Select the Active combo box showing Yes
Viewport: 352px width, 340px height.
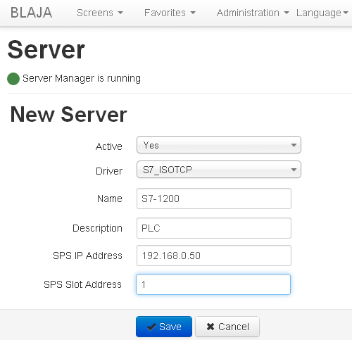pyautogui.click(x=219, y=145)
